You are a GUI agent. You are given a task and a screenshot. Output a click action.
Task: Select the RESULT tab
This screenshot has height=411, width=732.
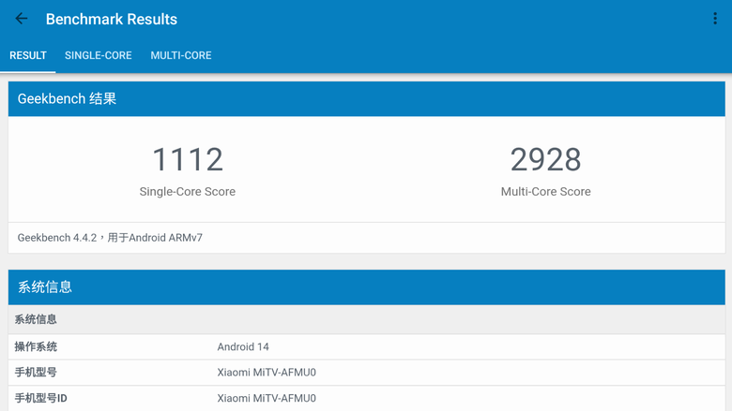tap(28, 55)
